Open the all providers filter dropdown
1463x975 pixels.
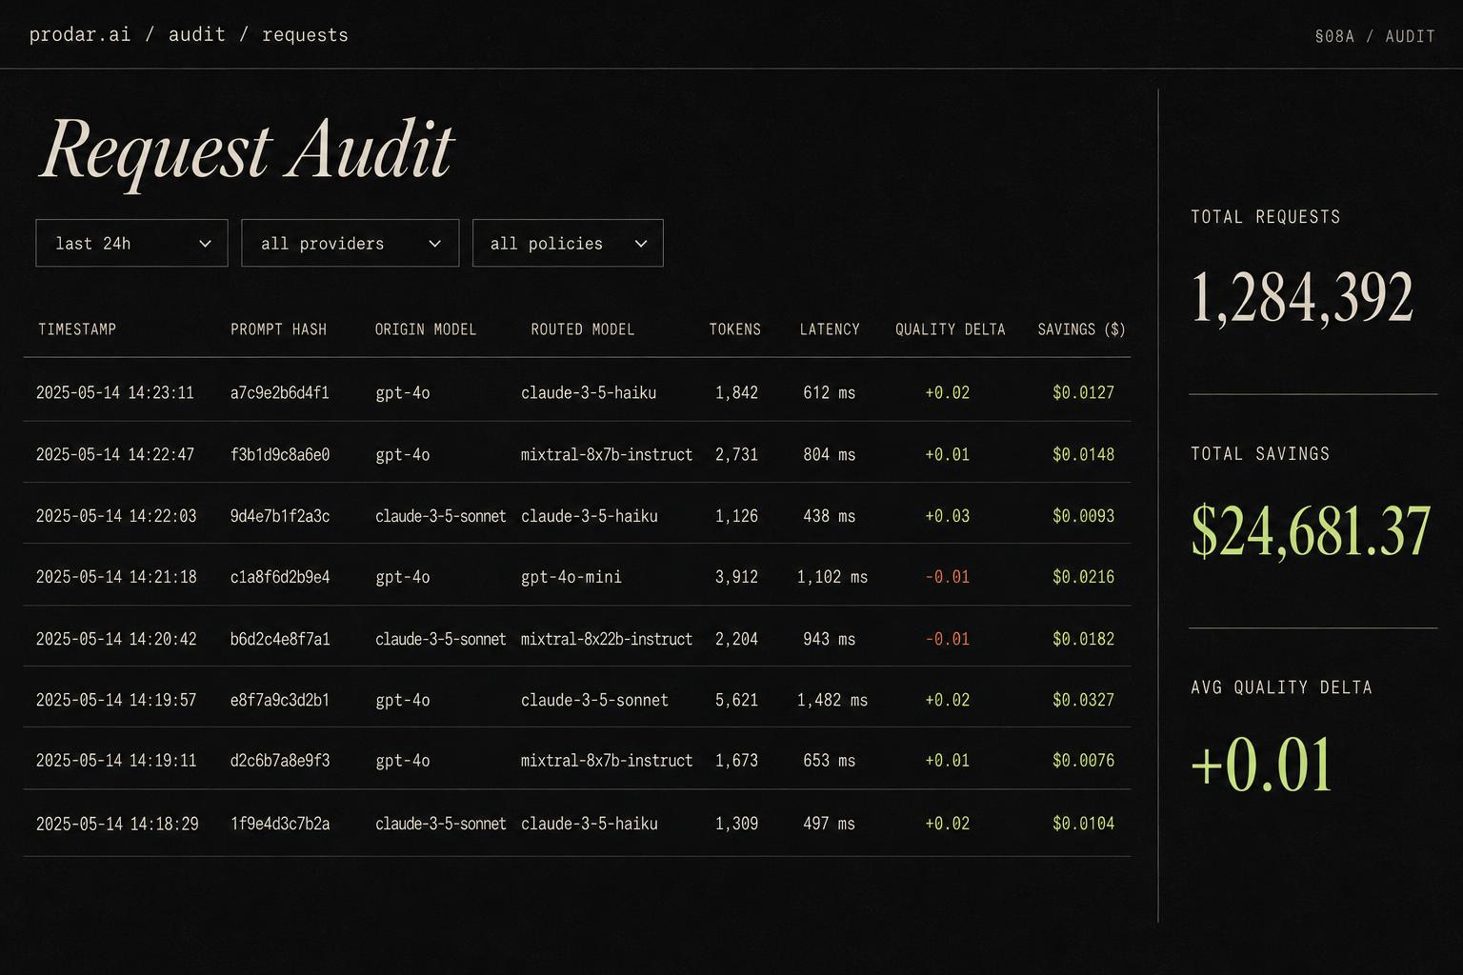click(350, 243)
